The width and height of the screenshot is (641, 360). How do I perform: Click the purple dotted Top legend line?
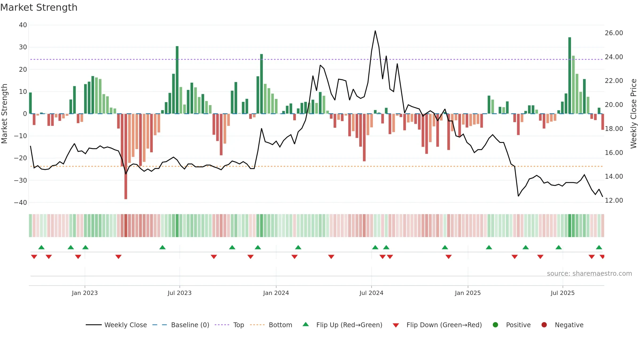(x=222, y=325)
